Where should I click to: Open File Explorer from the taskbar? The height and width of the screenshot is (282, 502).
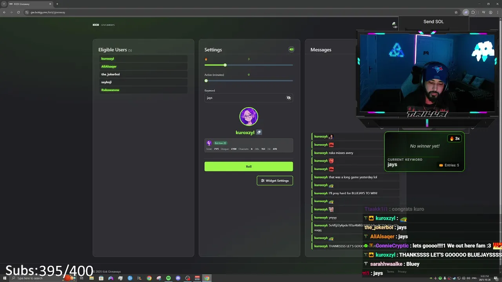(91, 278)
